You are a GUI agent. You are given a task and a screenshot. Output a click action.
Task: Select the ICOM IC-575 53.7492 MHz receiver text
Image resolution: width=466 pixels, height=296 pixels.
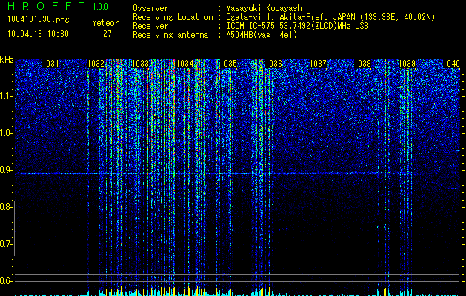pos(297,26)
